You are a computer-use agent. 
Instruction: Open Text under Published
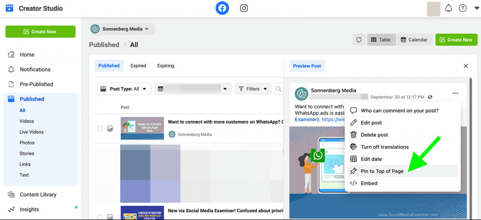[x=24, y=175]
